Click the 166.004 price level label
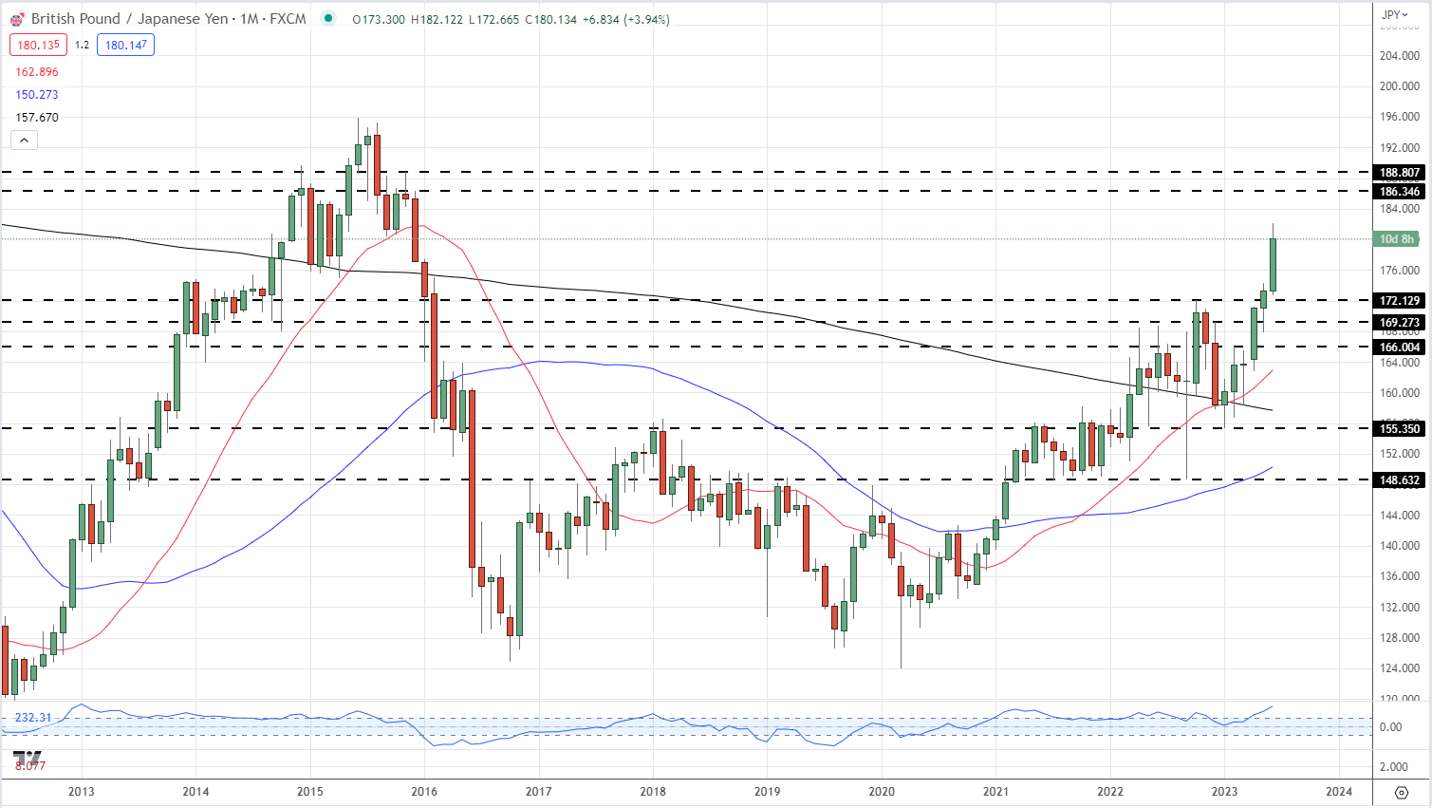Screen dimensions: 1432x808 click(x=1400, y=348)
